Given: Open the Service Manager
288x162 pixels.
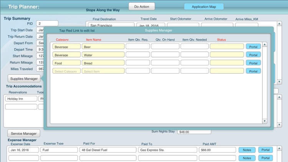Looking at the screenshot, I should tap(24, 134).
